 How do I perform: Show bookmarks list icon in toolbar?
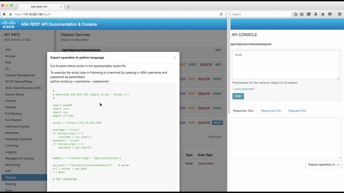302,14
